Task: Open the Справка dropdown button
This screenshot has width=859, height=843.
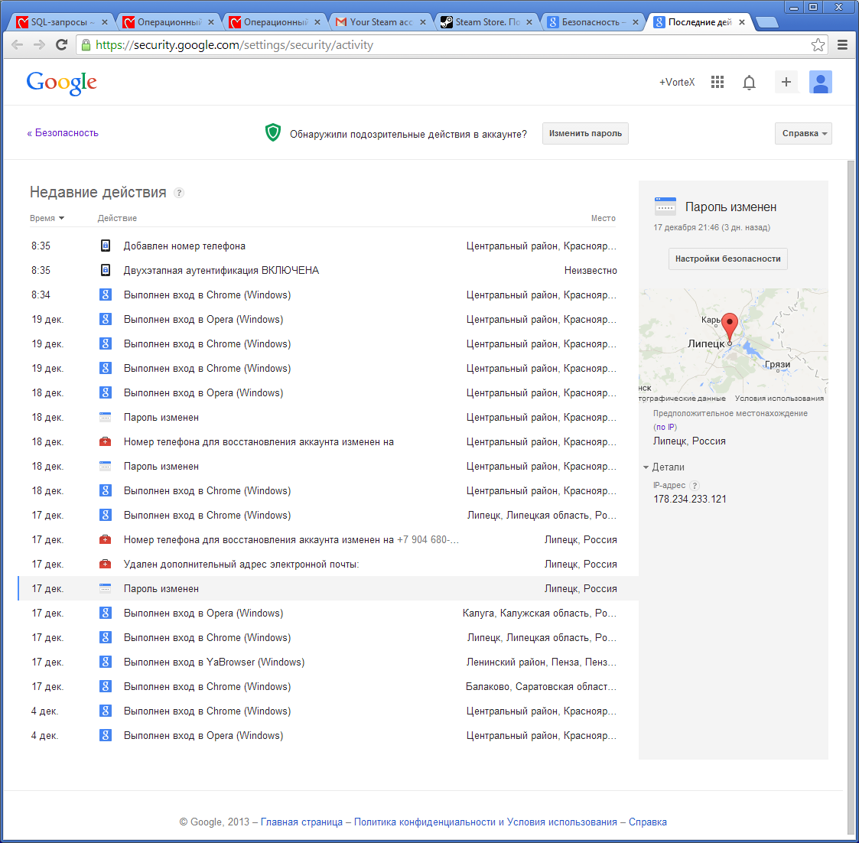Action: pos(802,133)
